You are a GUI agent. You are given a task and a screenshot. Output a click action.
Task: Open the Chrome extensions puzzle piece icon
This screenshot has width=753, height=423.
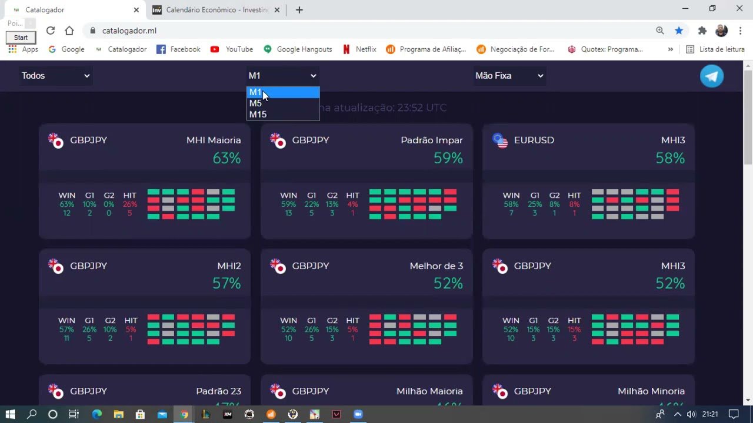[x=702, y=31]
